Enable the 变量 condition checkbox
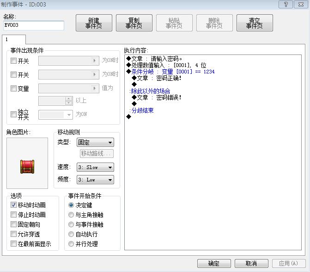The width and height of the screenshot is (310, 272). pyautogui.click(x=13, y=88)
